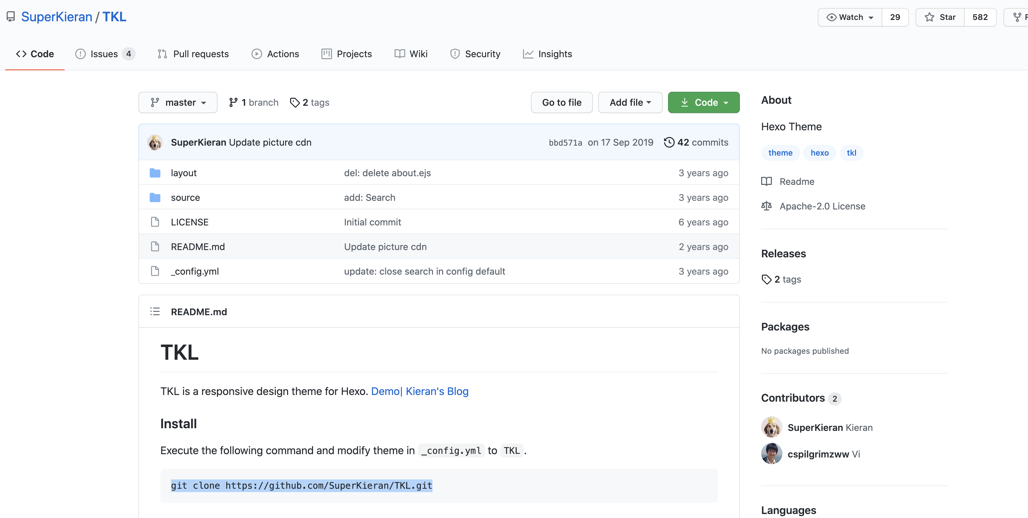Click the branch icon beside 1 branch
Image resolution: width=1028 pixels, height=518 pixels.
[234, 102]
